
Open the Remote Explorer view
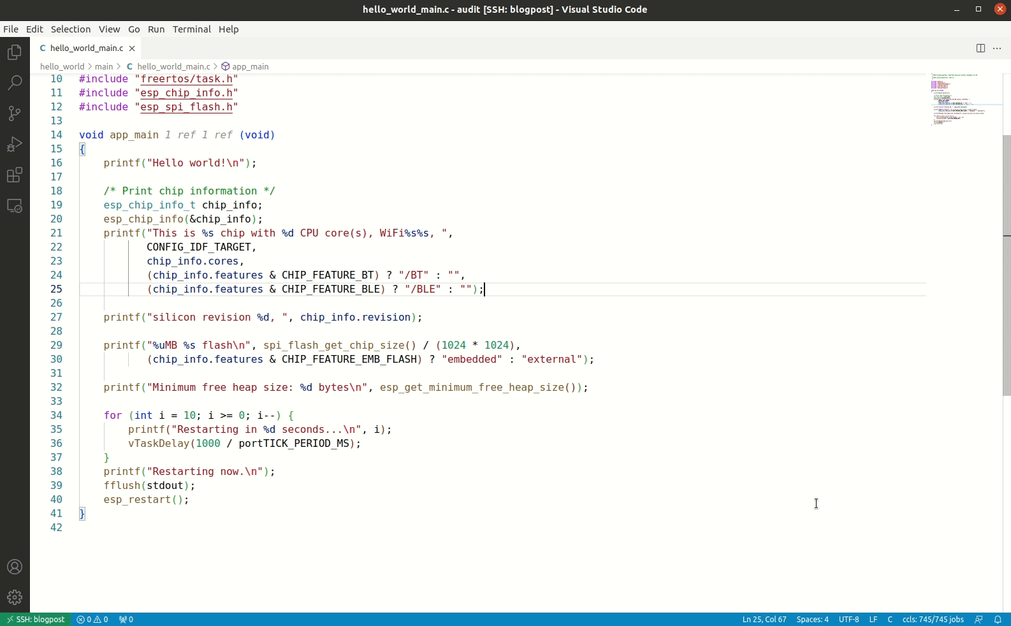pos(15,206)
